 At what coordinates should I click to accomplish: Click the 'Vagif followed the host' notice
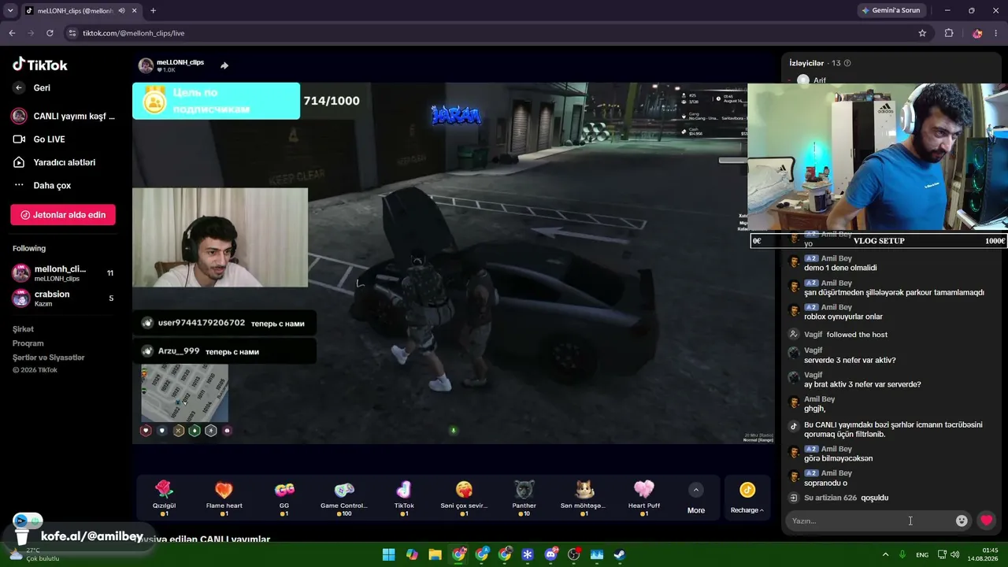[846, 335]
